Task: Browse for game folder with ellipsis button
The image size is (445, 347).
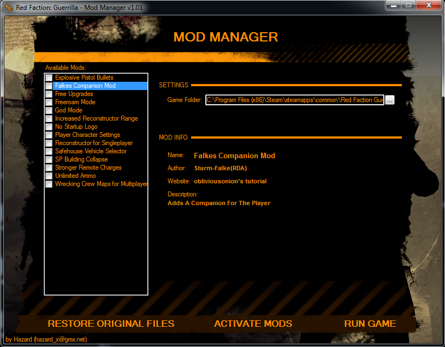Action: click(x=390, y=100)
